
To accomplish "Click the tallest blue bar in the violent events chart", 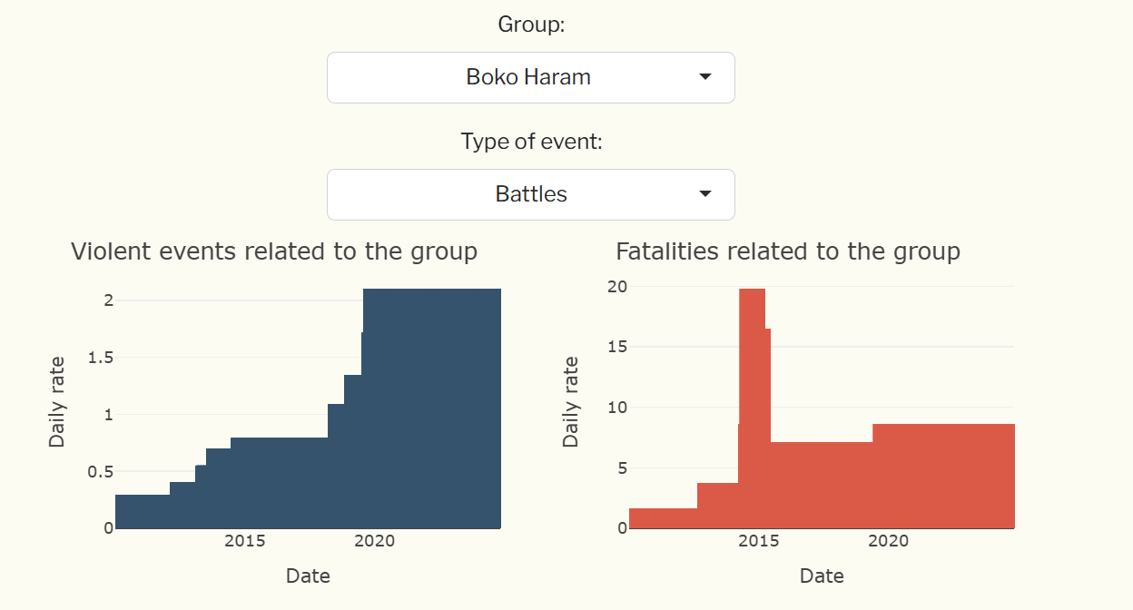I will tap(432, 408).
